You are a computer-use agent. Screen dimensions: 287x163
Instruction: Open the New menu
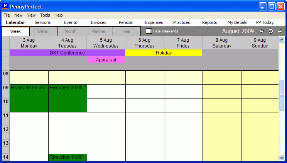[x=18, y=15]
